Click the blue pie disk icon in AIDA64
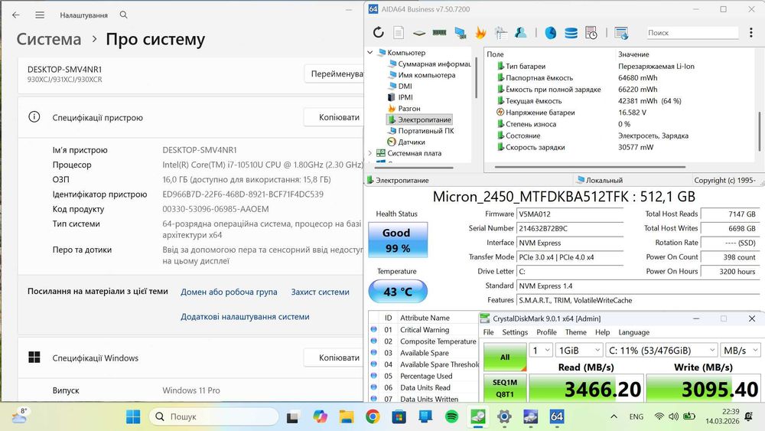 pos(550,33)
